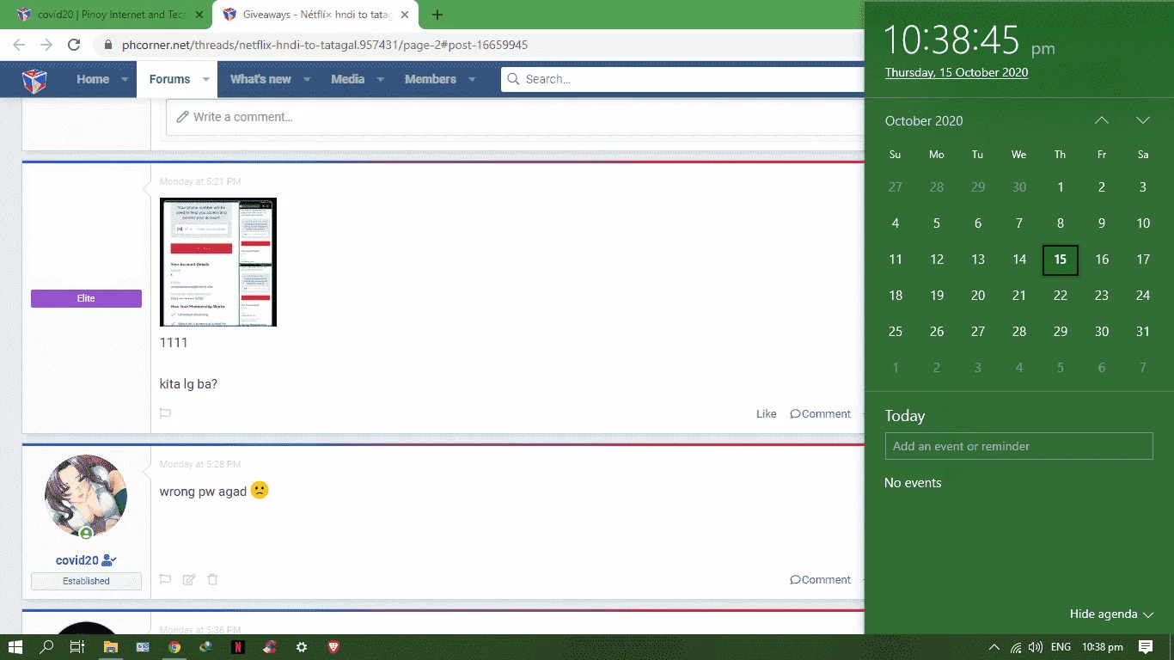The height and width of the screenshot is (660, 1174).
Task: Open Members in the forum navbar
Action: (431, 79)
